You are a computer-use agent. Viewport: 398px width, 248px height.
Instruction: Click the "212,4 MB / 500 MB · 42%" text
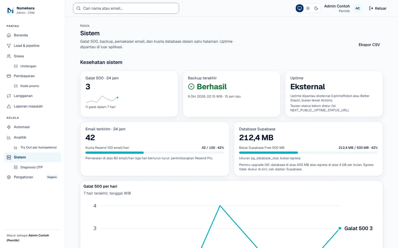click(358, 147)
